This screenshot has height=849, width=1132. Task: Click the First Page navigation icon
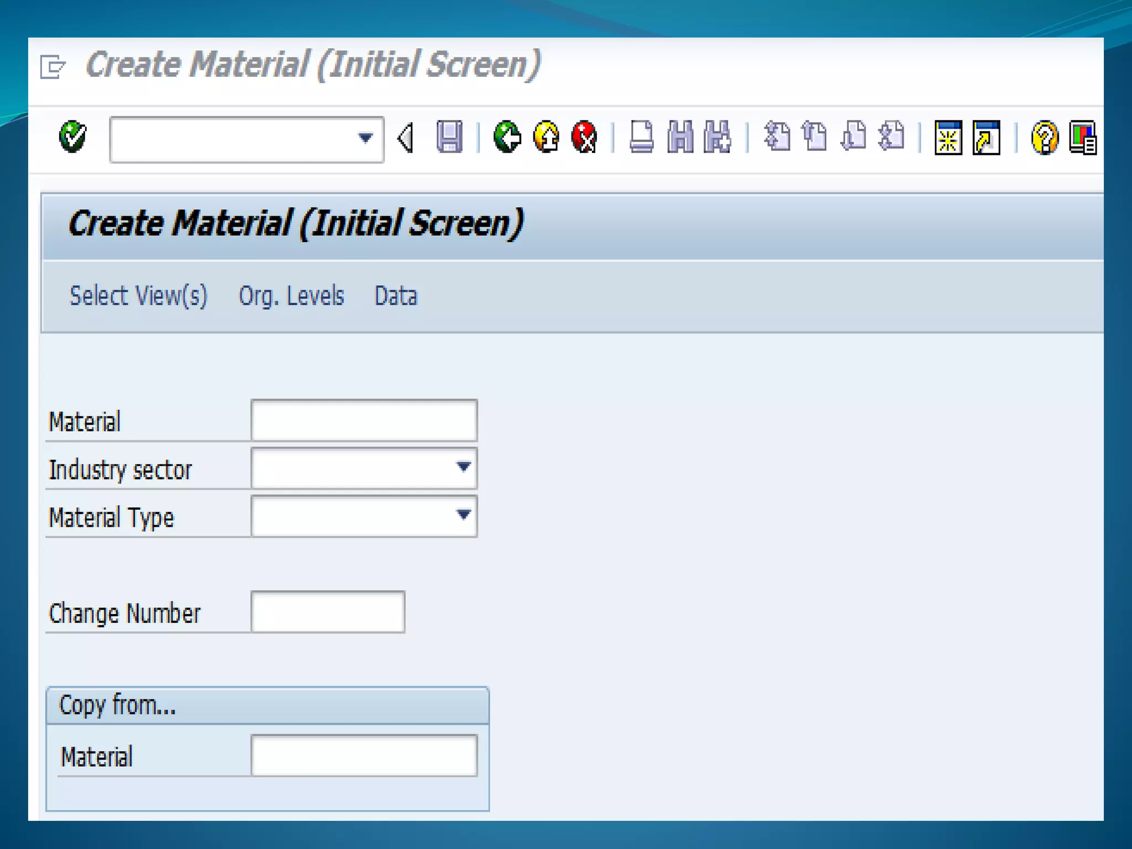[x=777, y=137]
